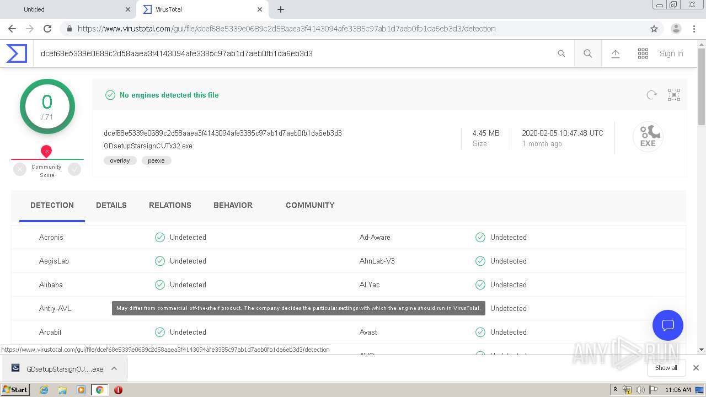706x397 pixels.
Task: Open the COMMUNITY tab
Action: [x=310, y=205]
